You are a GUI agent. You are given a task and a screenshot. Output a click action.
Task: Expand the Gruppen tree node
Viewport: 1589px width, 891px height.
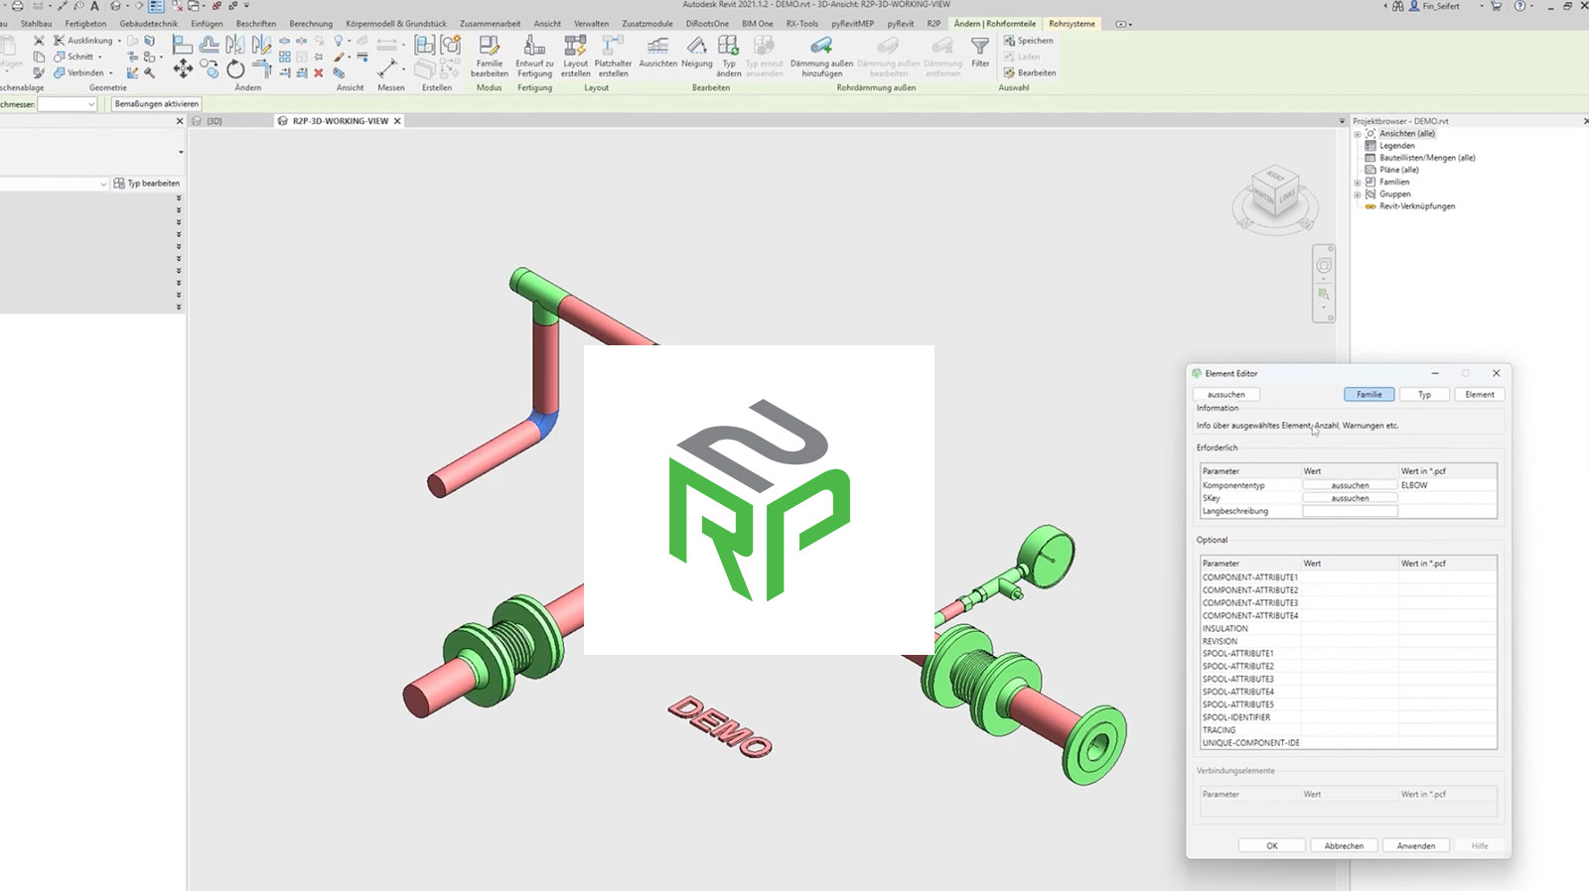pos(1358,194)
